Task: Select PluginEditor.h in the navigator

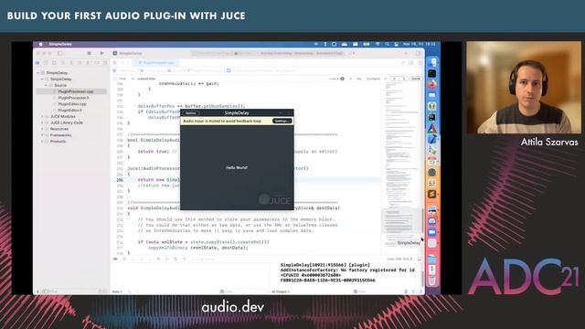Action: click(x=69, y=110)
